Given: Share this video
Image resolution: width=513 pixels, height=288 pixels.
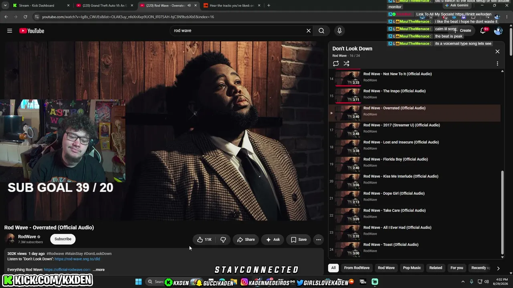Looking at the screenshot, I should (x=246, y=240).
